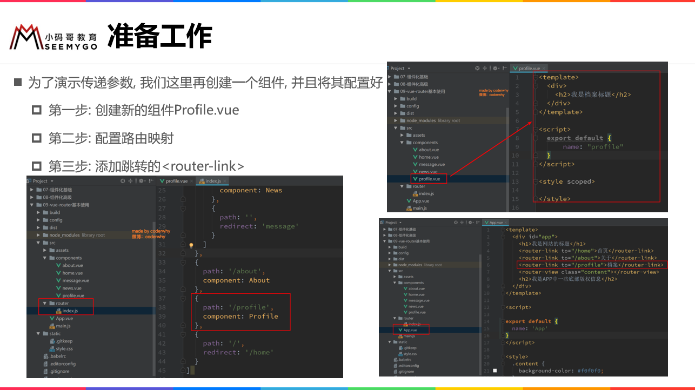Image resolution: width=695 pixels, height=390 pixels.
Task: Close the profile.vue tab in top-right screenshot
Action: pyautogui.click(x=544, y=69)
